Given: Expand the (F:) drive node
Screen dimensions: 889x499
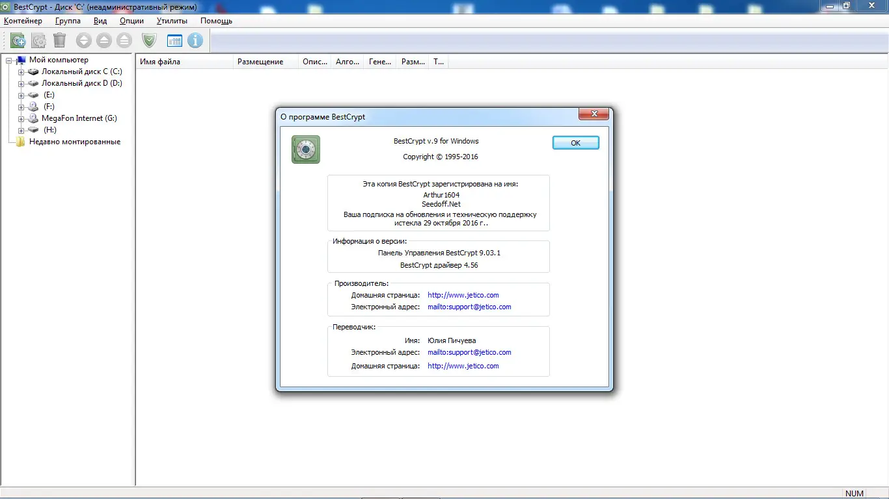Looking at the screenshot, I should point(21,107).
